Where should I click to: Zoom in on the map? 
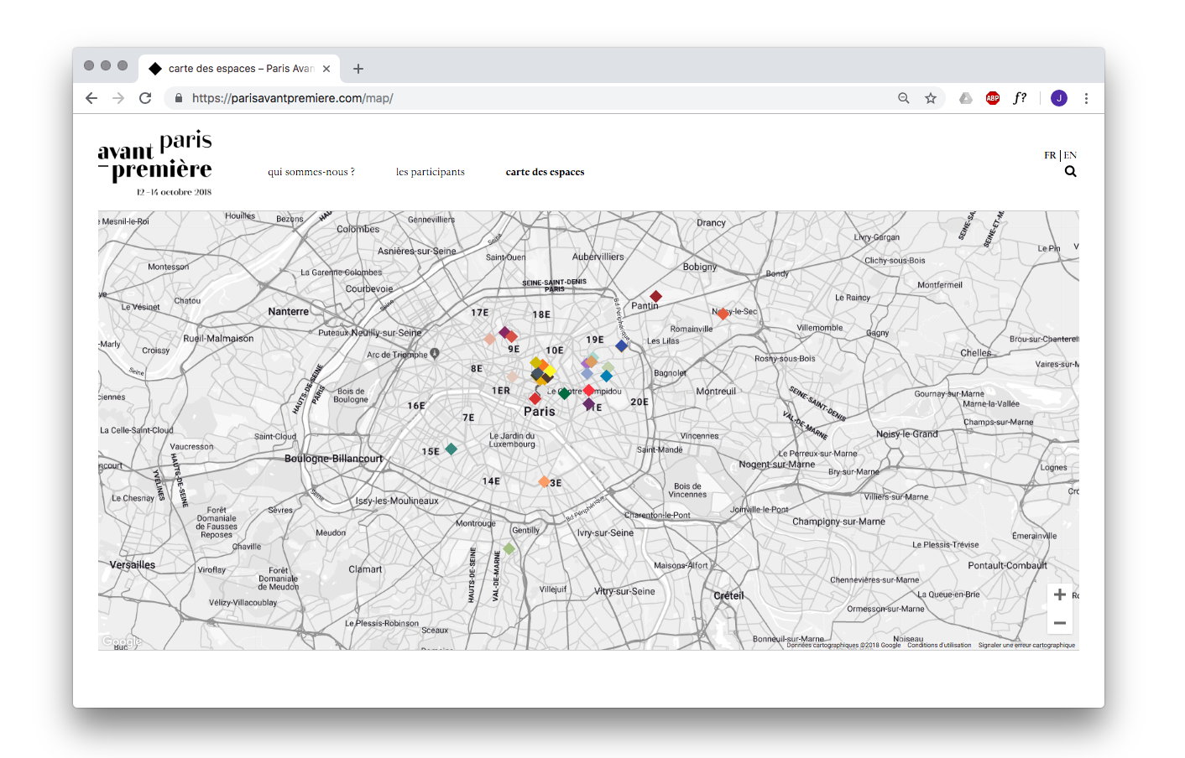pos(1059,594)
